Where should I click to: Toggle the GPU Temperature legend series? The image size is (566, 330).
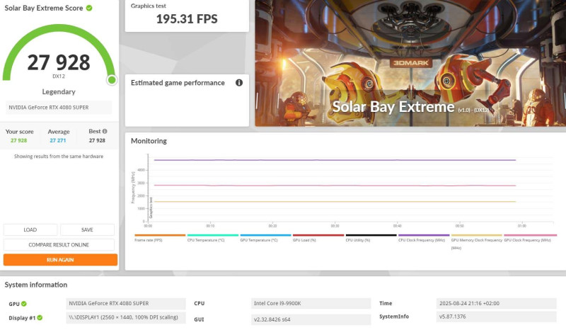265,238
